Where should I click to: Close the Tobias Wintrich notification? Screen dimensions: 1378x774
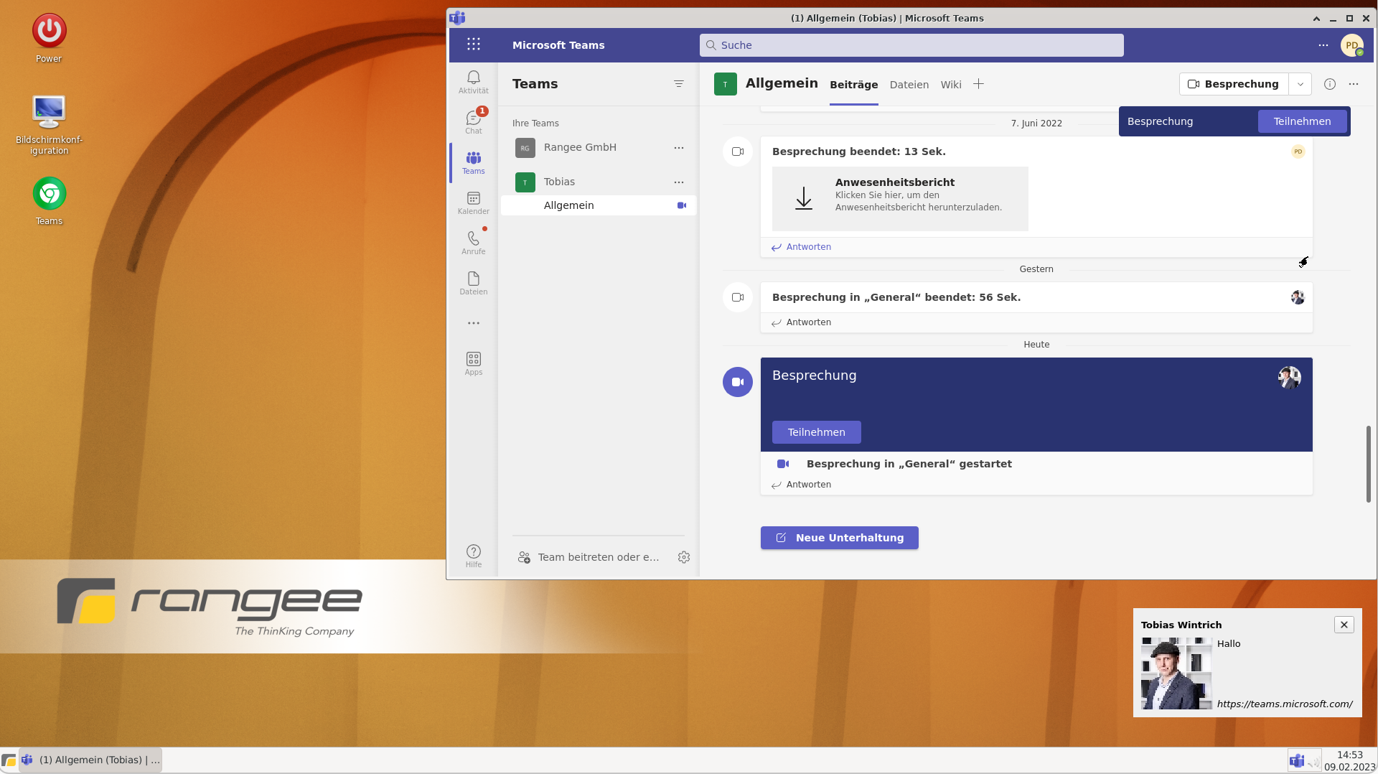tap(1344, 625)
